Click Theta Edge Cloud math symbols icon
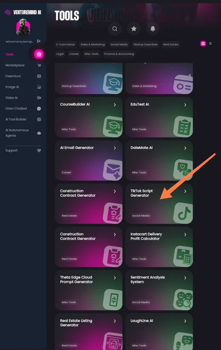This screenshot has height=350, width=221. click(113, 300)
